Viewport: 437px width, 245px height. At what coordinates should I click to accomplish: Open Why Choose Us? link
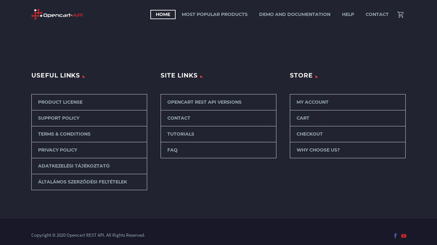318,150
